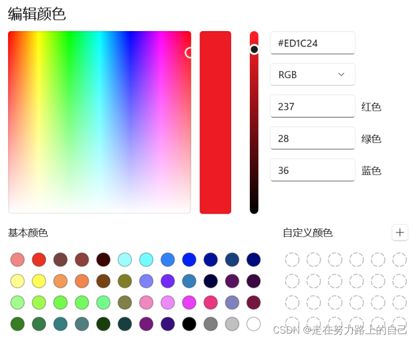
Task: Open the RGB color model dropdown
Action: click(x=312, y=74)
